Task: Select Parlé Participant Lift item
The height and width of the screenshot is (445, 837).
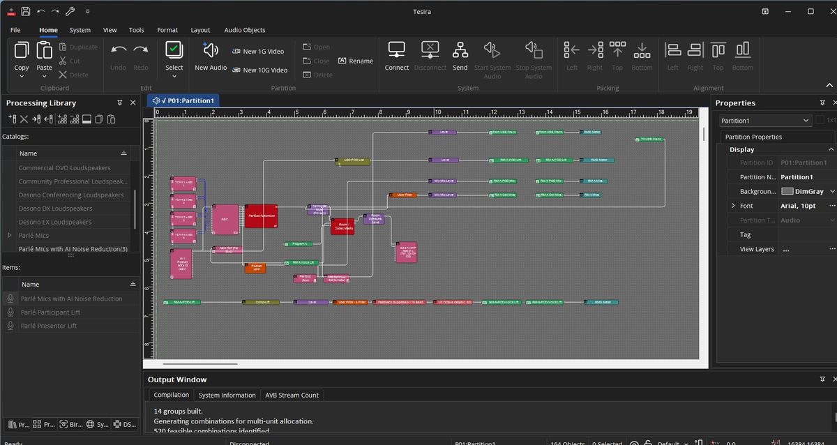Action: [x=50, y=312]
